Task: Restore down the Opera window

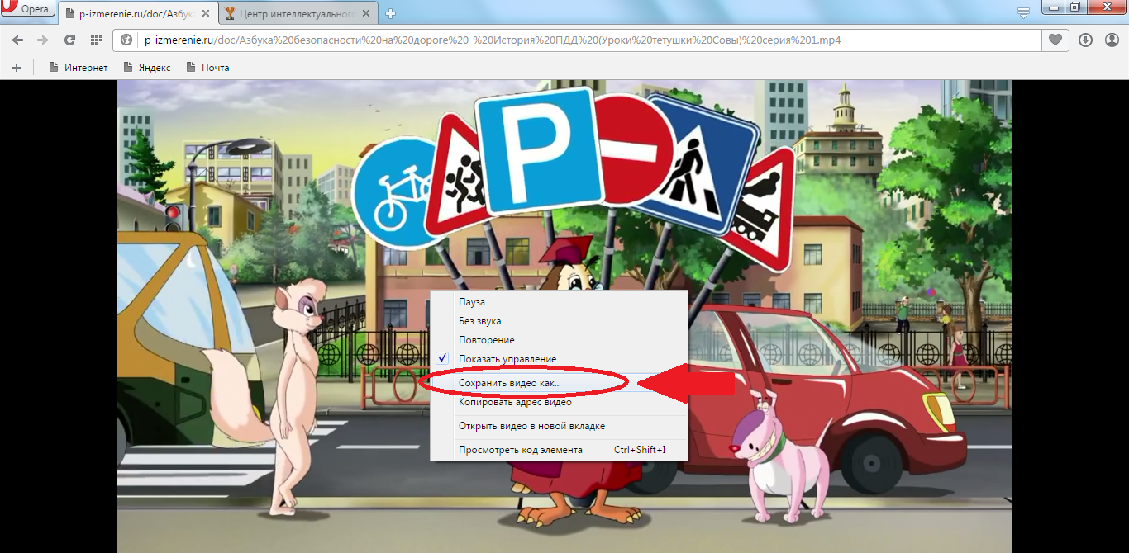Action: (x=1075, y=7)
